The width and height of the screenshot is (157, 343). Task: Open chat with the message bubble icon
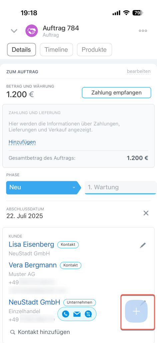88,314
